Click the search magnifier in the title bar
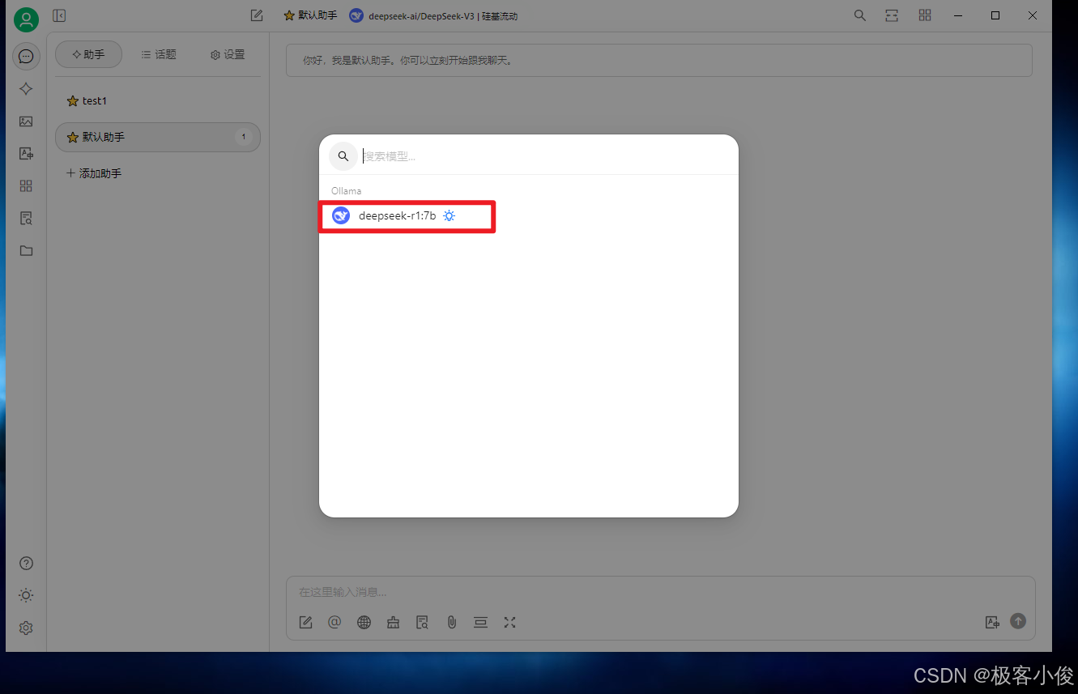 point(860,15)
